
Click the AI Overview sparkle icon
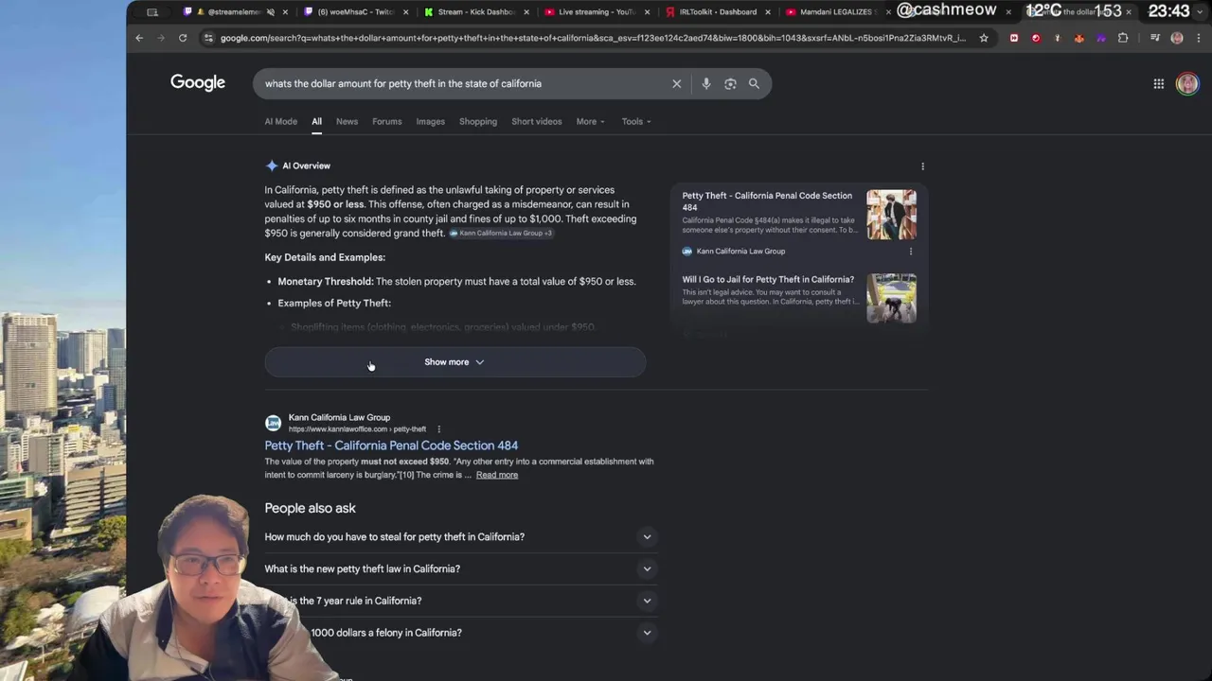(272, 166)
